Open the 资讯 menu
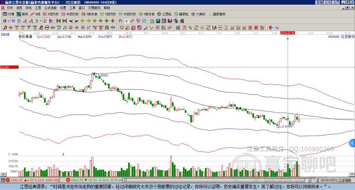This screenshot has height=190, width=355. [x=28, y=8]
